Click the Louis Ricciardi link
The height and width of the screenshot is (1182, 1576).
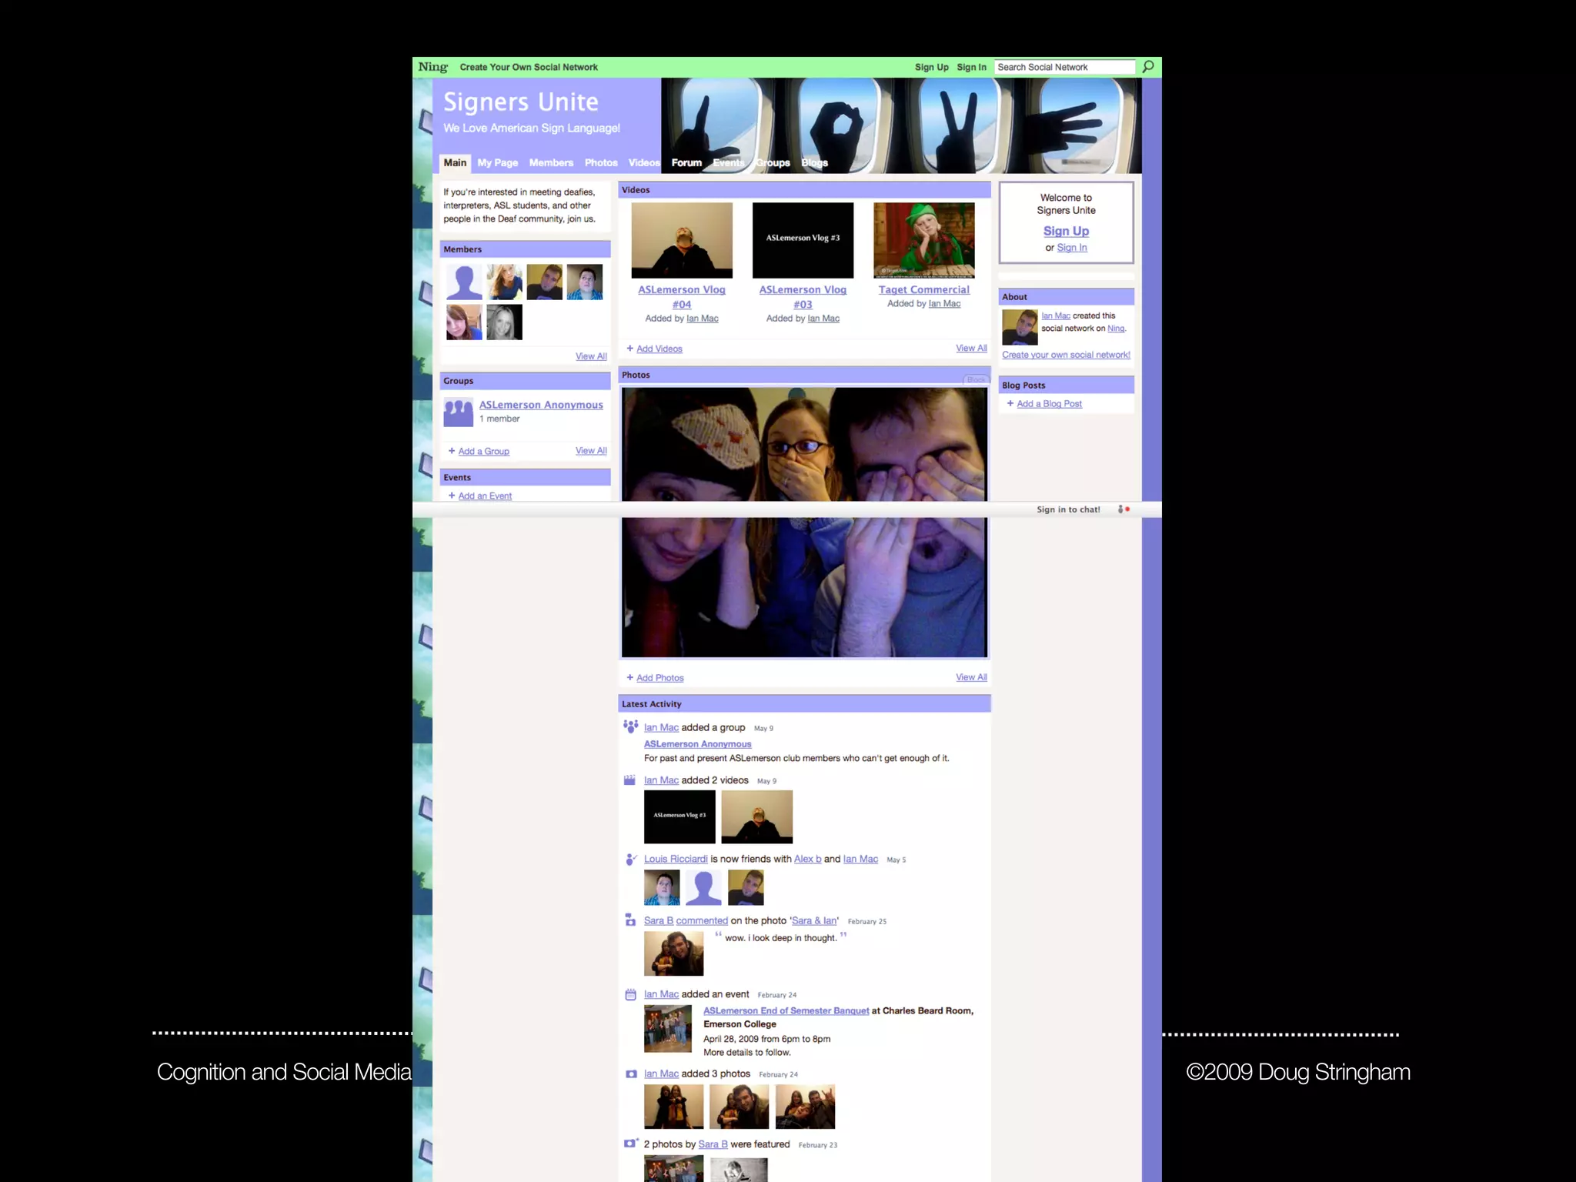(x=676, y=859)
